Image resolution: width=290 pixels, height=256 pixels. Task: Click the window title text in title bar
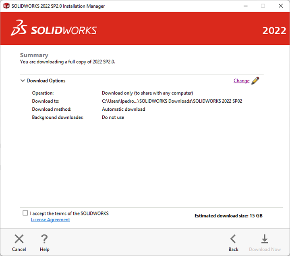pos(58,6)
